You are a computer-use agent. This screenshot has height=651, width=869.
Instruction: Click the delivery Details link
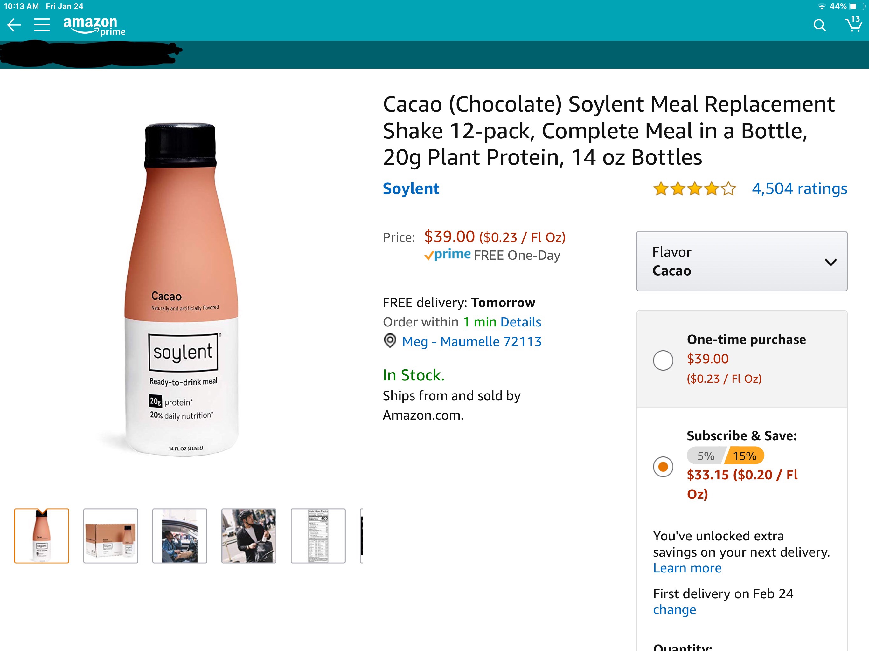(521, 322)
